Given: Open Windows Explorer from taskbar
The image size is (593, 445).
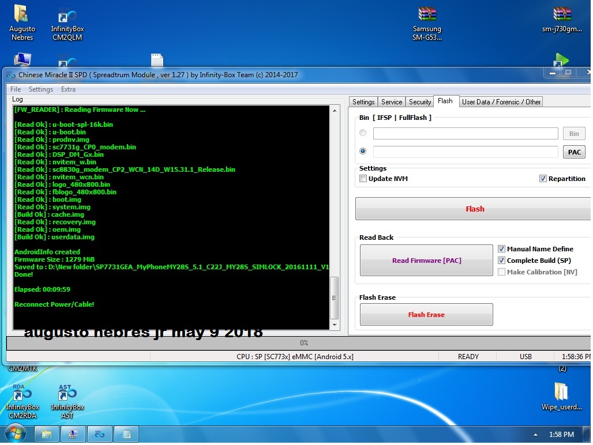Looking at the screenshot, I should tap(47, 434).
